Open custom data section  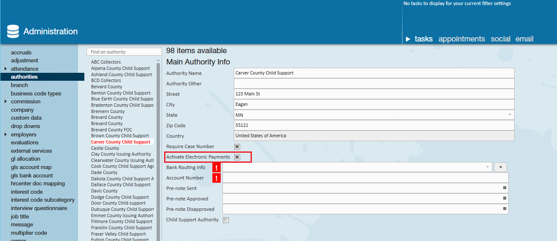coord(26,118)
